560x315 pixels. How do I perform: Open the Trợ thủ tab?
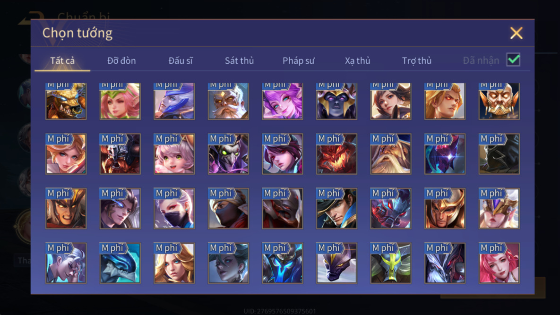pyautogui.click(x=417, y=60)
